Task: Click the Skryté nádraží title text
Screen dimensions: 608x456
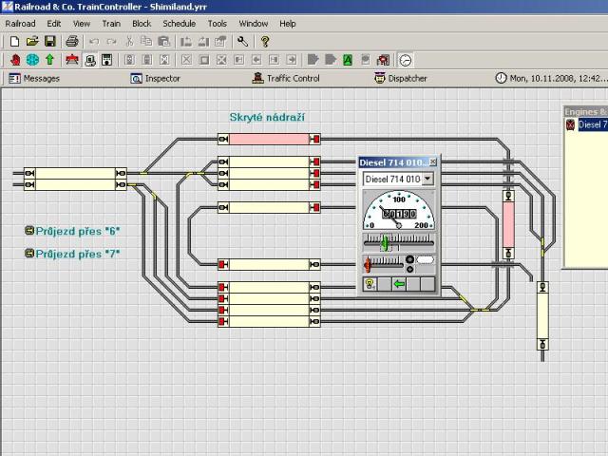Action: tap(267, 117)
